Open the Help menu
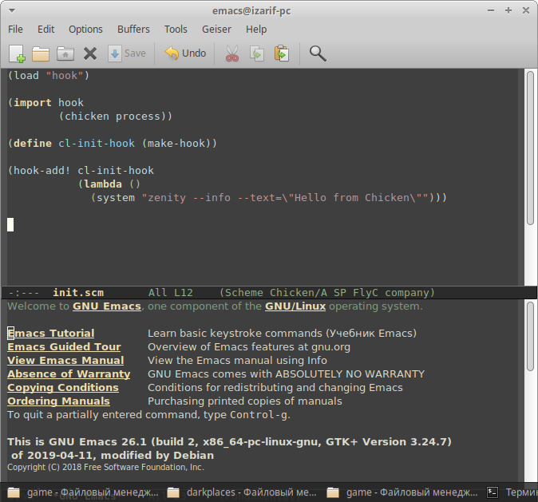This screenshot has width=538, height=502. pyautogui.click(x=256, y=30)
